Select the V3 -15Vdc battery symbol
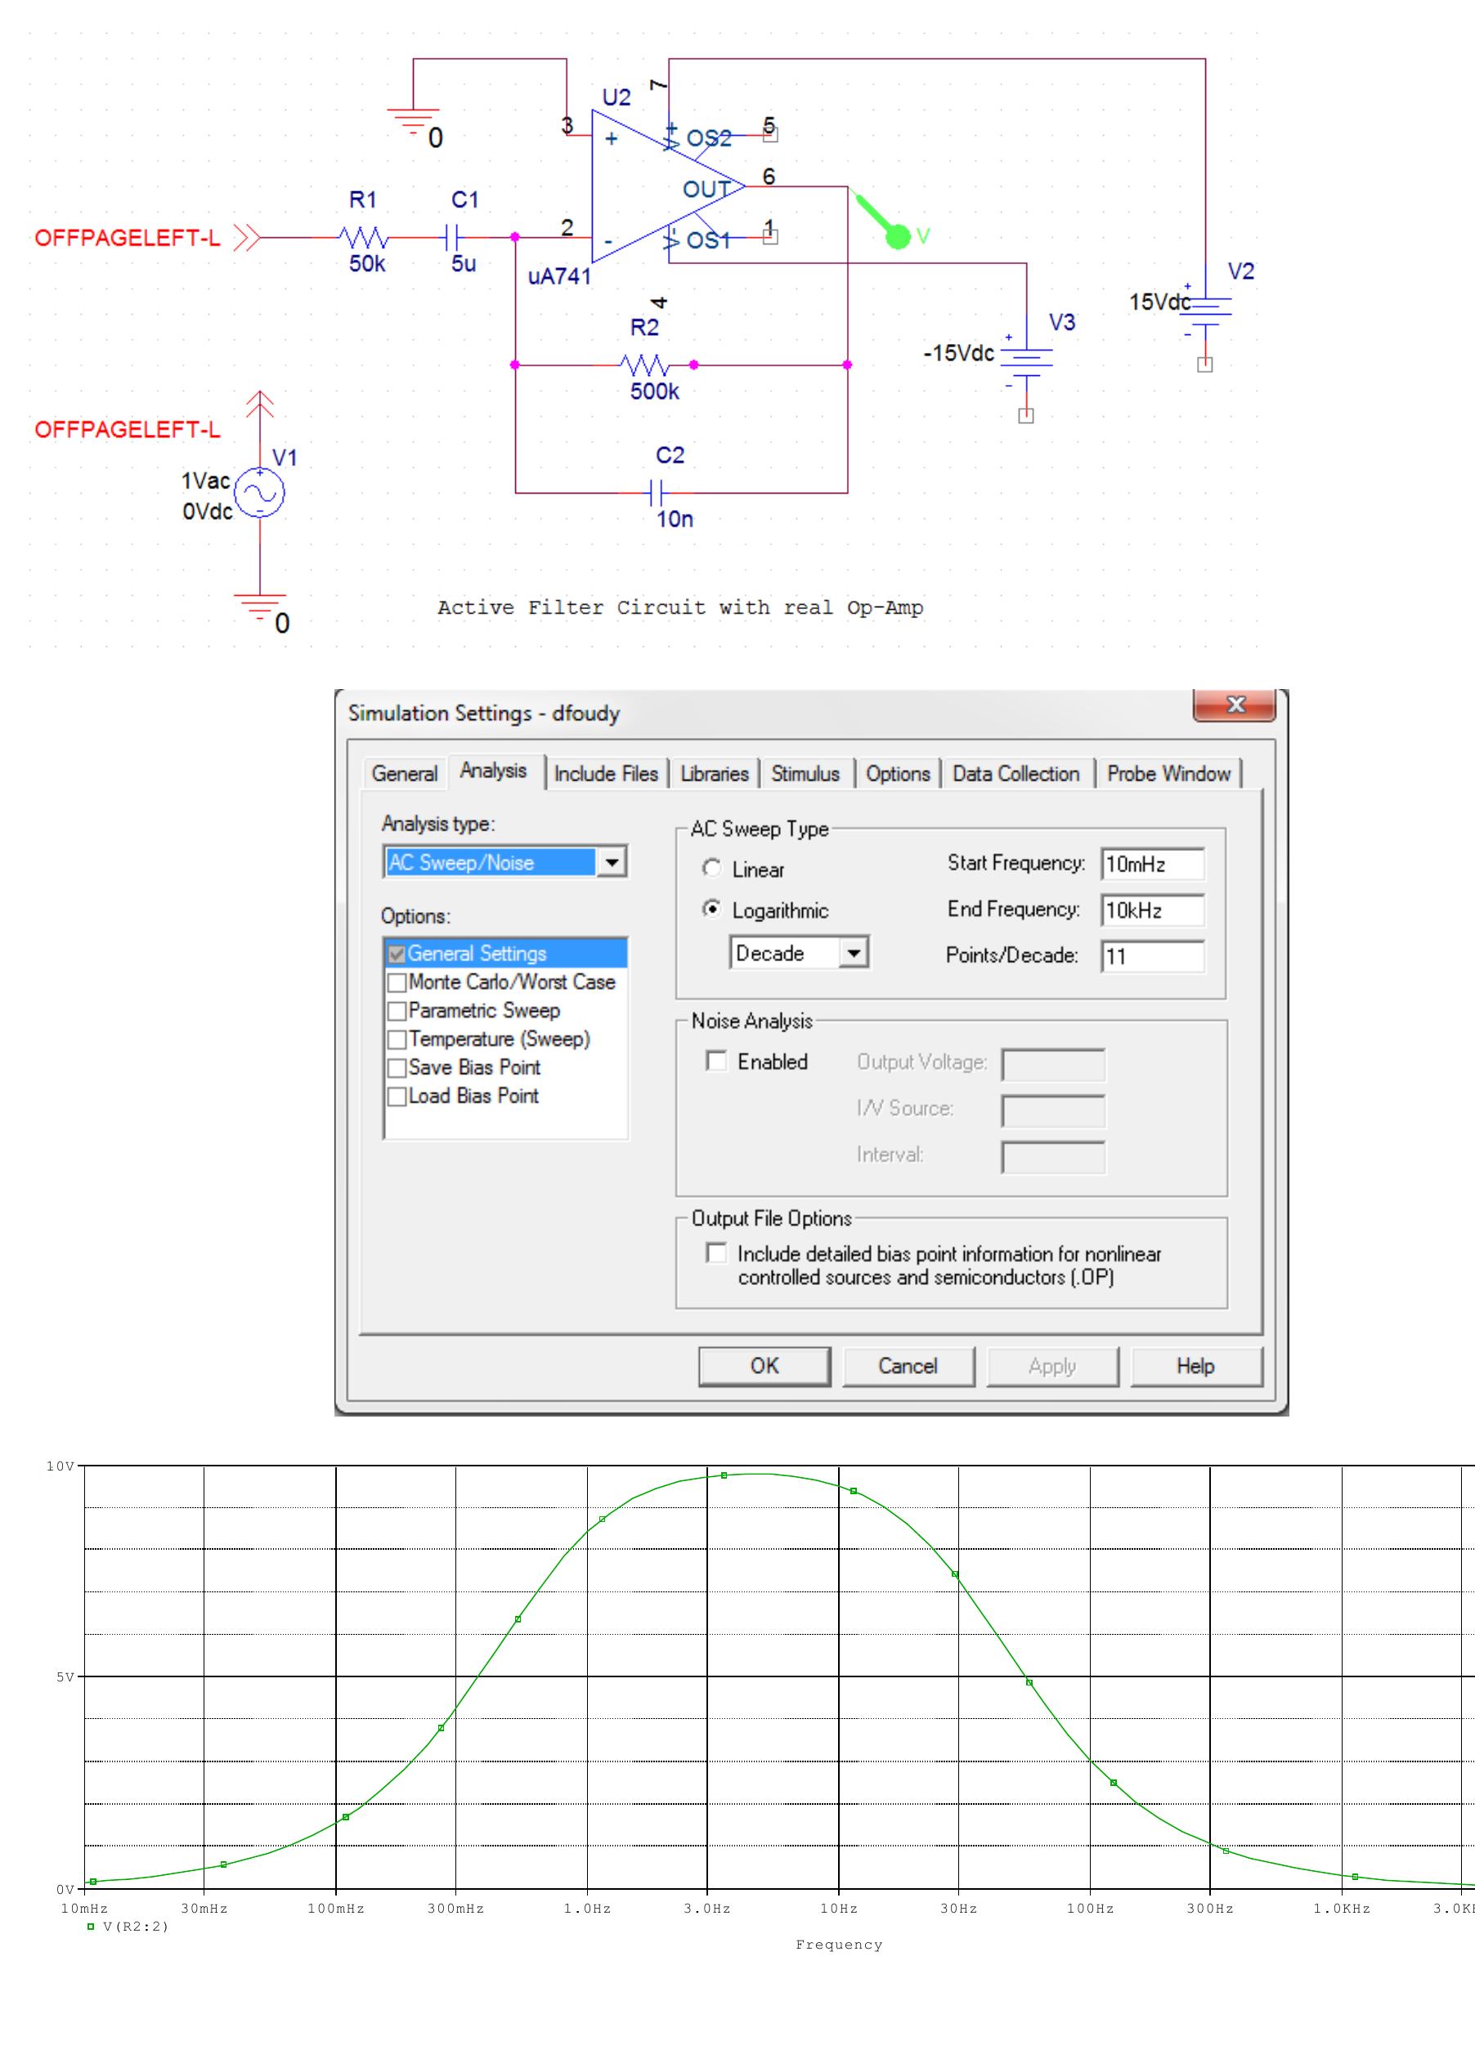Image resolution: width=1475 pixels, height=2068 pixels. [x=1026, y=361]
